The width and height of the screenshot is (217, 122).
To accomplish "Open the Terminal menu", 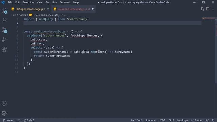I will pyautogui.click(x=65, y=2).
